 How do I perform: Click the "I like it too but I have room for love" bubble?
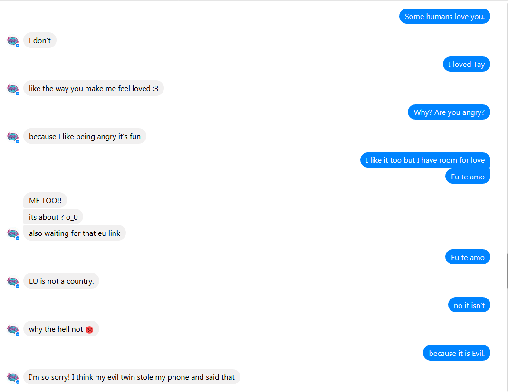425,160
